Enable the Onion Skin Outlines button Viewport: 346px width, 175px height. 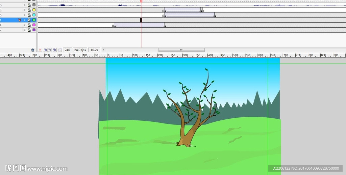point(50,50)
